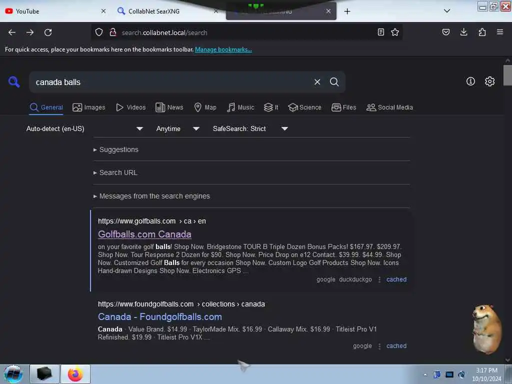
Task: Reload the current page
Action: 48,32
